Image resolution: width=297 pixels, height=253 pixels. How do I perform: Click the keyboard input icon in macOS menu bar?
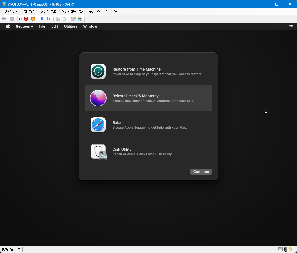pyautogui.click(x=291, y=26)
